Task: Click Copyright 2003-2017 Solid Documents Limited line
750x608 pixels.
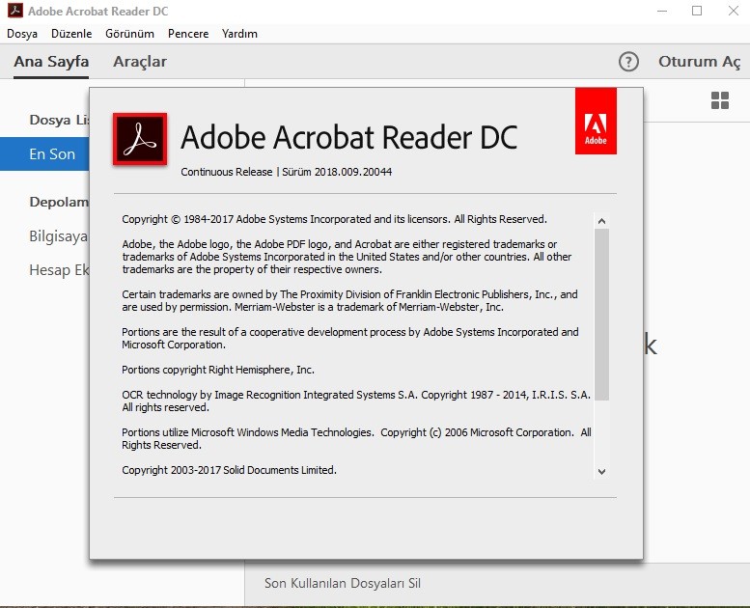Action: point(229,470)
